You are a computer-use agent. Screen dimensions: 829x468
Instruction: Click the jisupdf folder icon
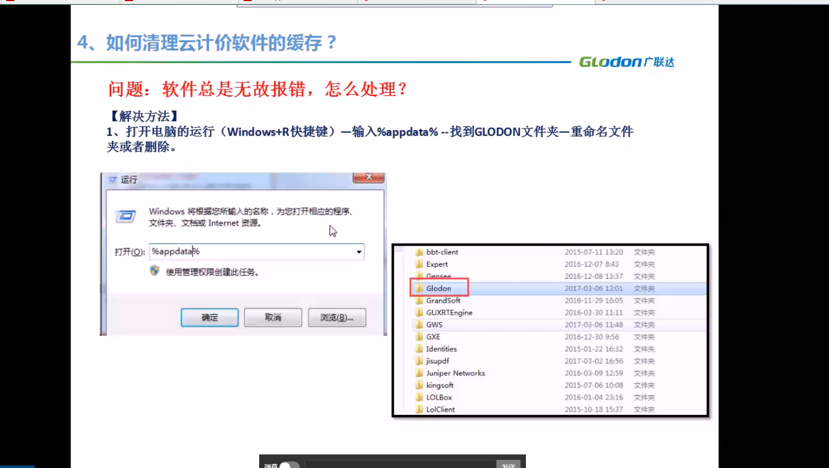point(419,361)
